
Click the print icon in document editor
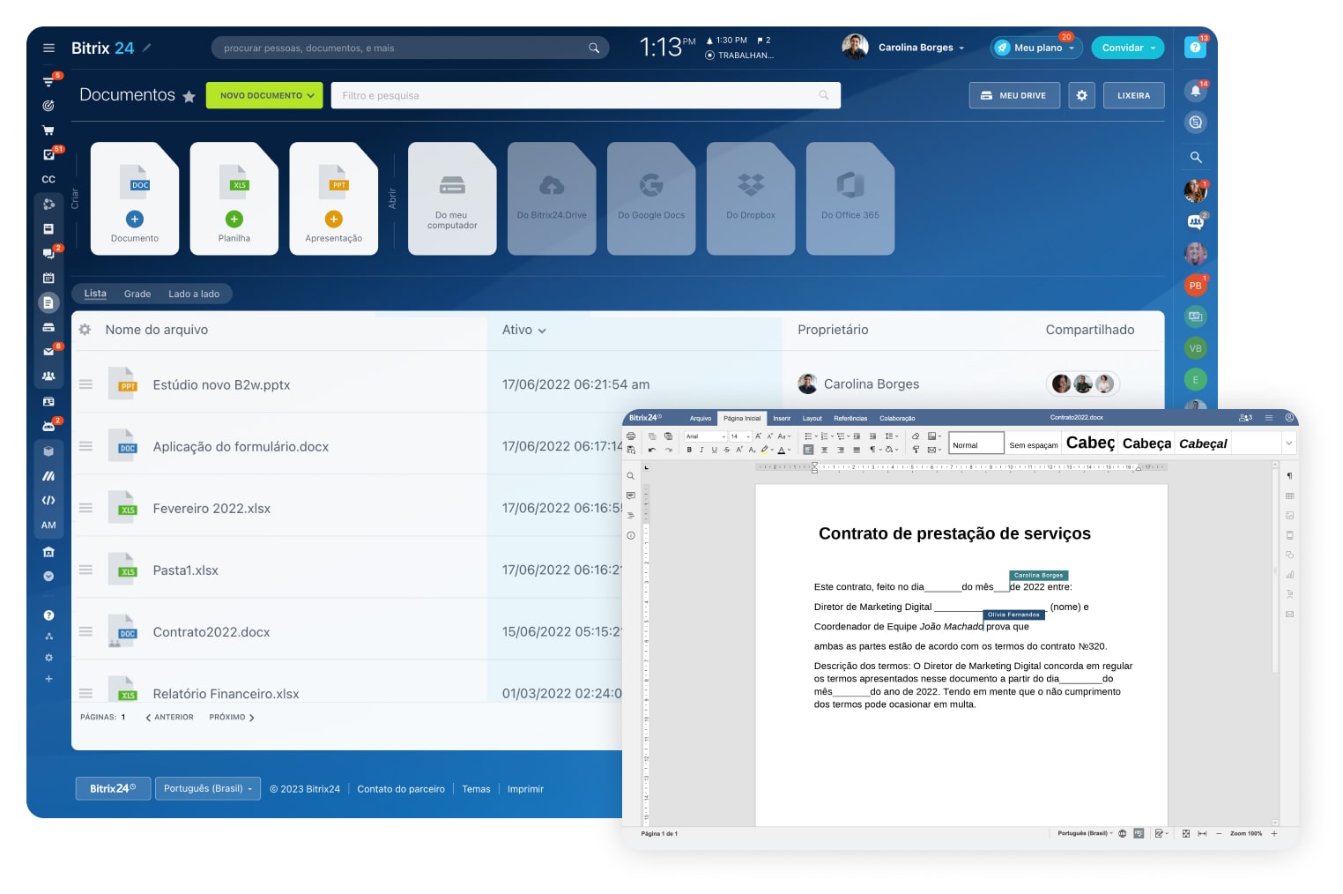(x=631, y=436)
